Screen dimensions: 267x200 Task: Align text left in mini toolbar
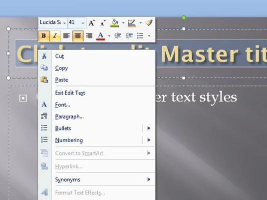66,36
